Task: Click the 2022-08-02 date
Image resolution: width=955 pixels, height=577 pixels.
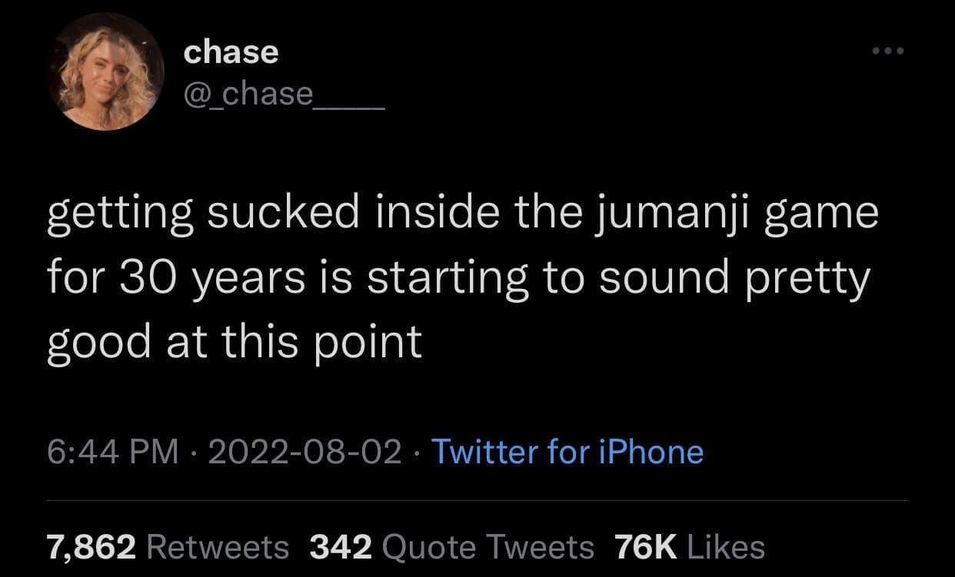Action: click(303, 452)
